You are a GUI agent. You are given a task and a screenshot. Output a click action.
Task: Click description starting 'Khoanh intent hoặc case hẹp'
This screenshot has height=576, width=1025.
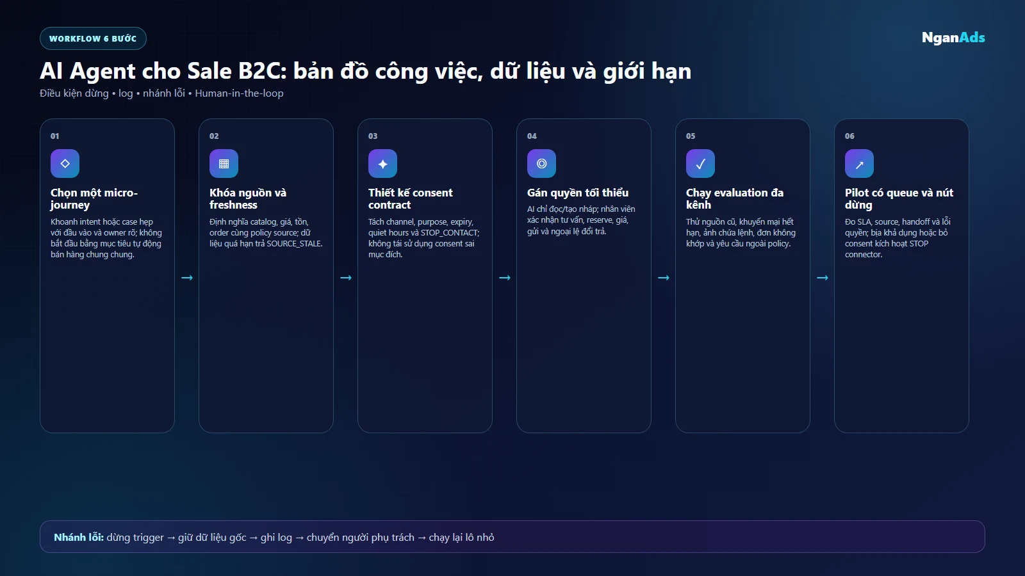(106, 238)
